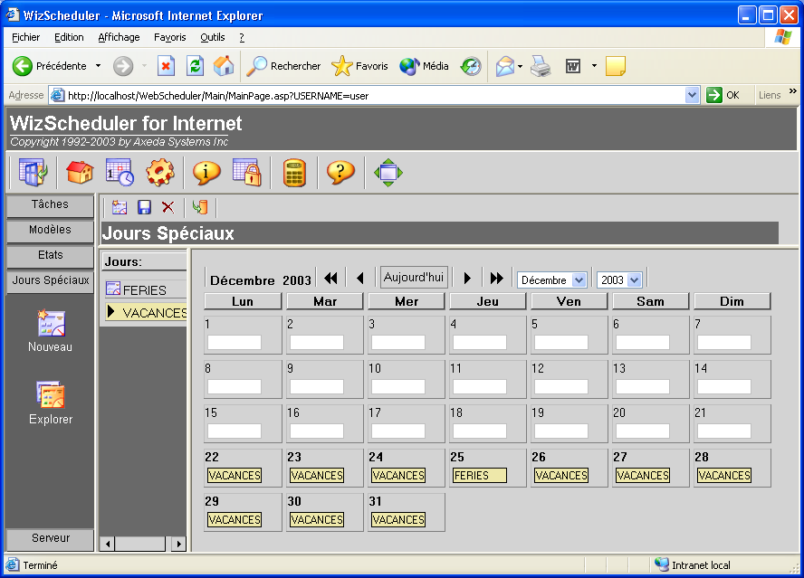Go to next month with right arrow
The width and height of the screenshot is (804, 578).
pyautogui.click(x=467, y=279)
